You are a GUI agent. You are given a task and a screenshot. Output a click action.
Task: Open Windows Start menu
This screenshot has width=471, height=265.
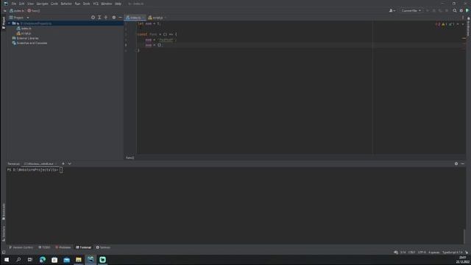click(7, 260)
